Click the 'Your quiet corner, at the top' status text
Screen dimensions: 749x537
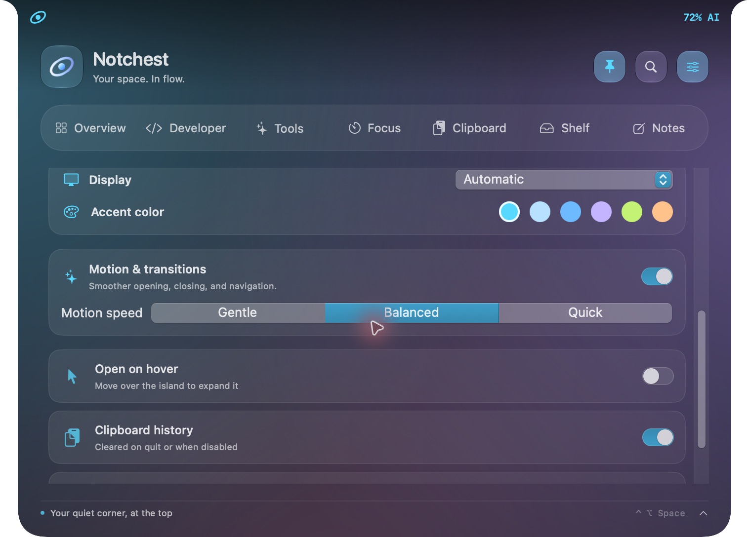click(x=111, y=513)
